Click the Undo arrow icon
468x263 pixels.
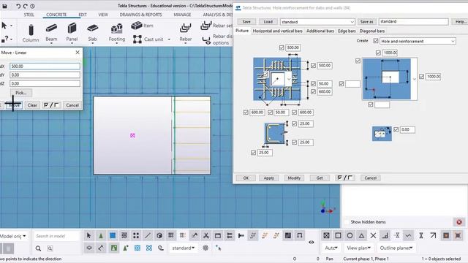pyautogui.click(x=18, y=6)
